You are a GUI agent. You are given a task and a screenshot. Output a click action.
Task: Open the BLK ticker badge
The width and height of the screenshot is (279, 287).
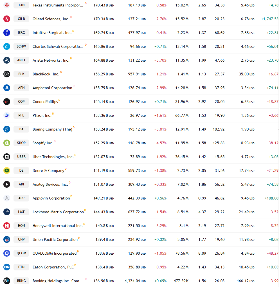[21, 74]
